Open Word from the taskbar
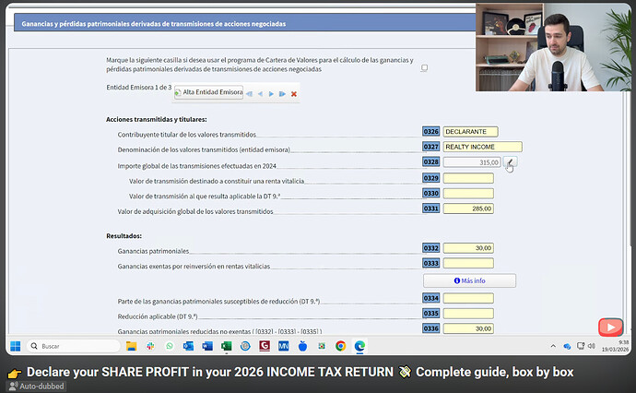 pos(207,346)
